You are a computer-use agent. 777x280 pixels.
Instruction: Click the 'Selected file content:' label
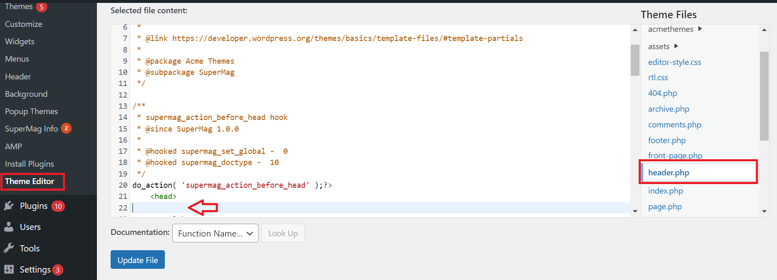point(149,10)
